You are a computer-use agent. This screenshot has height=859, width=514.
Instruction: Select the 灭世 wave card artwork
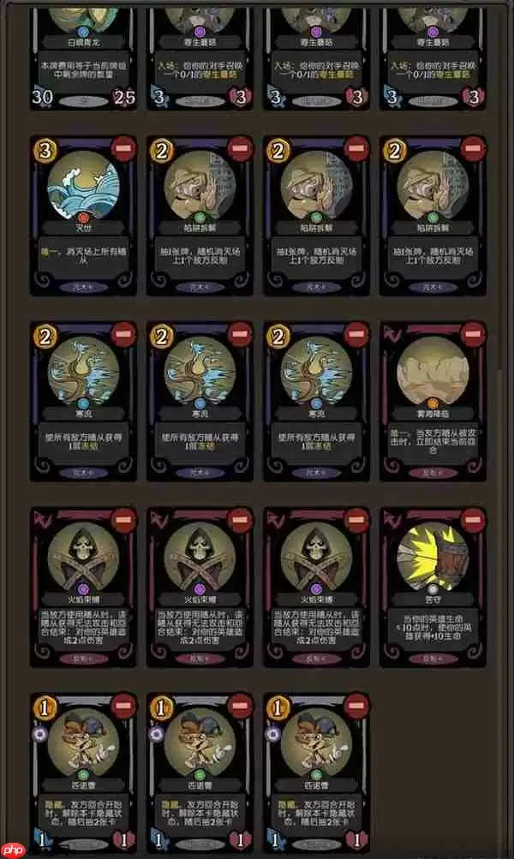[83, 185]
